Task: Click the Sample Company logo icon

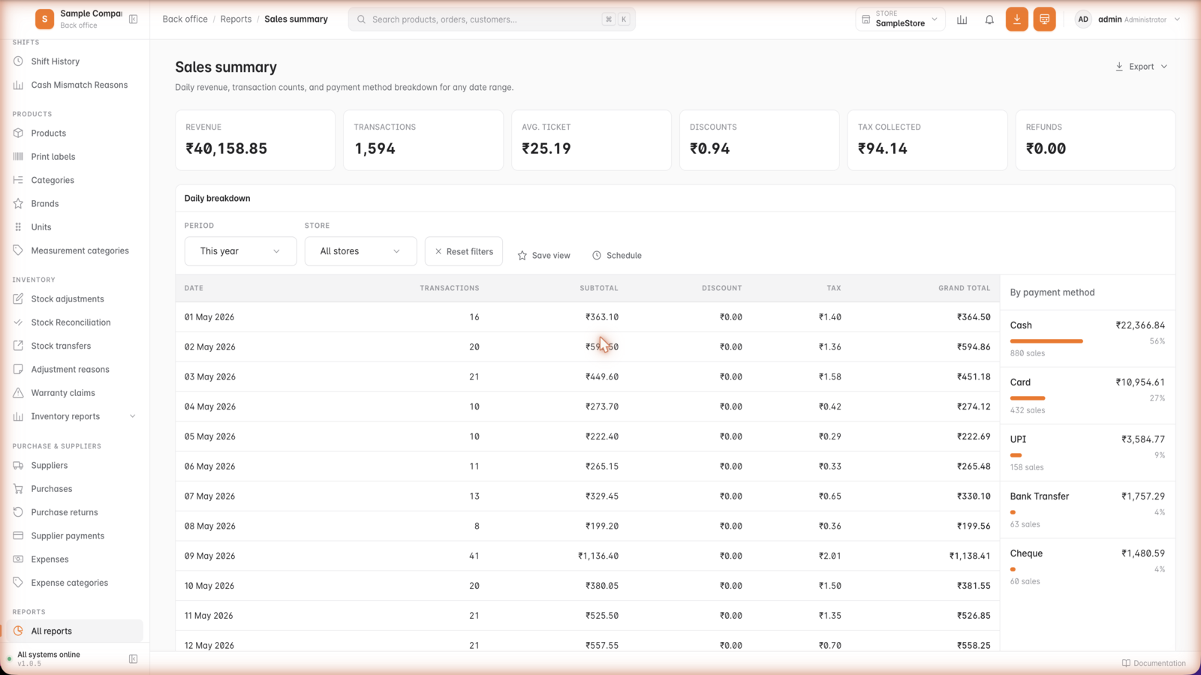Action: (x=44, y=19)
